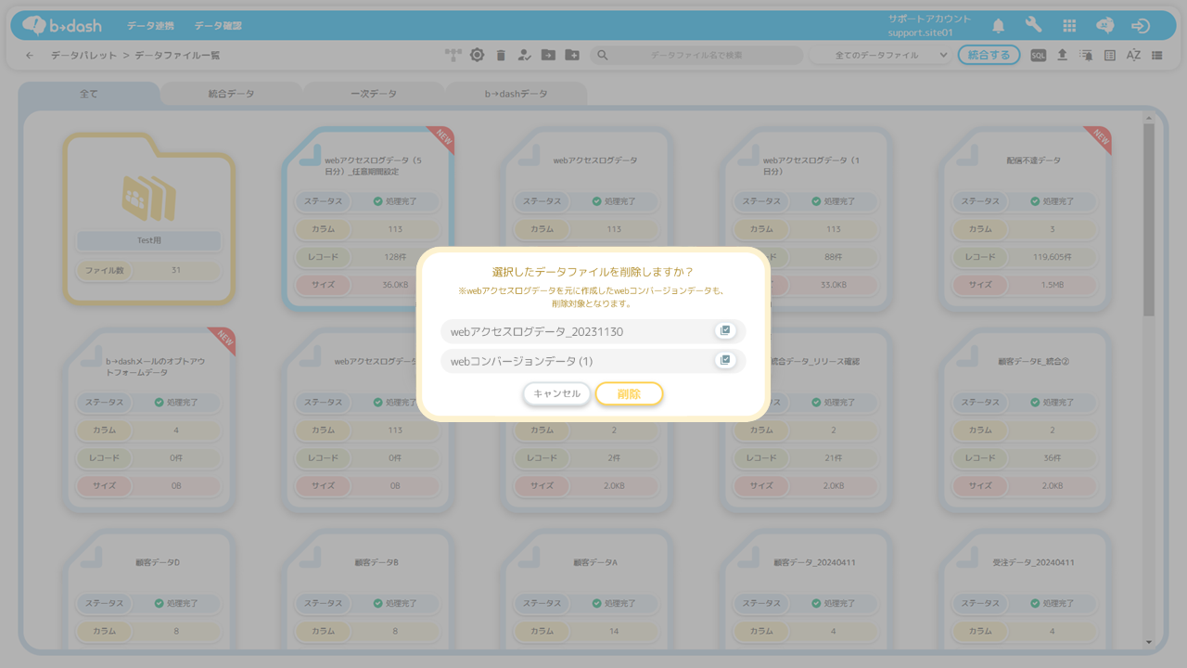The image size is (1187, 668).
Task: Select the b→dashメールのオプトアウトフォームデータ card
Action: point(148,420)
